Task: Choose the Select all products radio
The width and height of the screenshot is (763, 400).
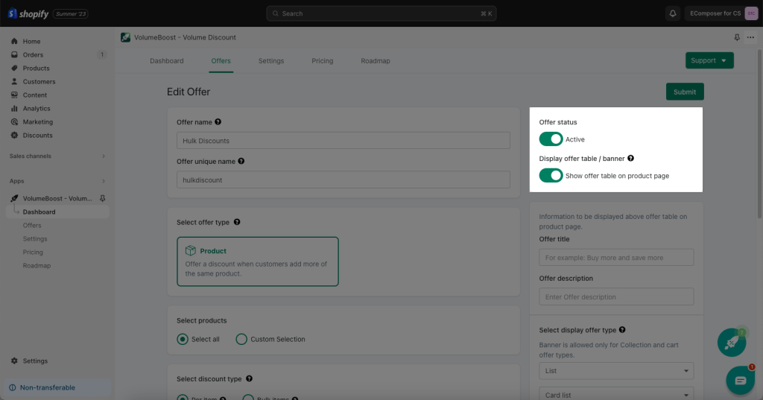Action: pos(183,339)
